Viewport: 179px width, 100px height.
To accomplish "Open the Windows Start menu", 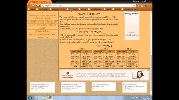I will (30, 97).
